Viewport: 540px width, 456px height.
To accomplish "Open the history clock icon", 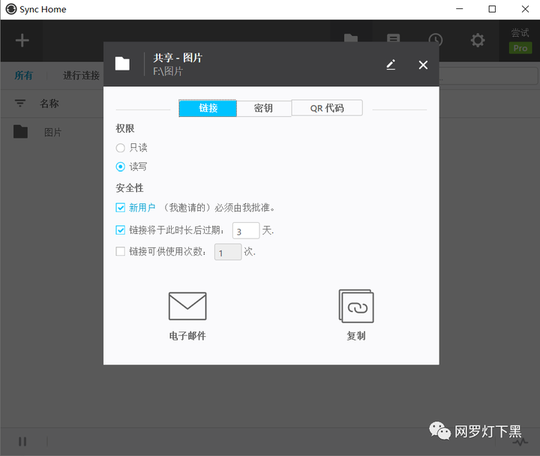I will pos(435,40).
